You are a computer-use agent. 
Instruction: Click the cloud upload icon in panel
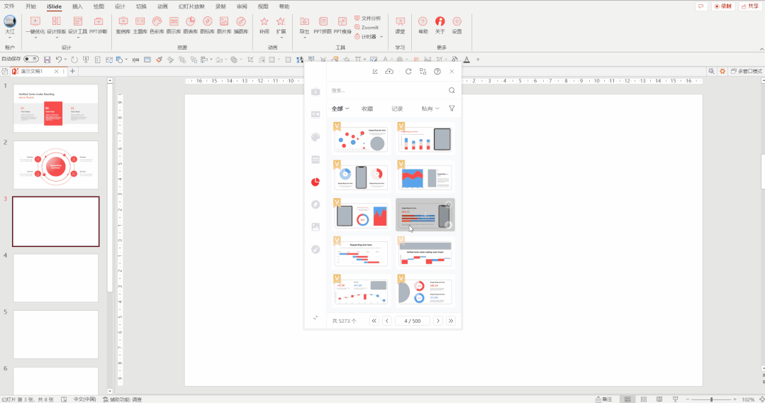(389, 72)
